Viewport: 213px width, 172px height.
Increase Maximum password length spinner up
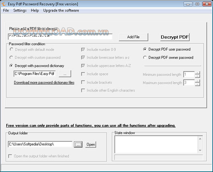pos(197,81)
